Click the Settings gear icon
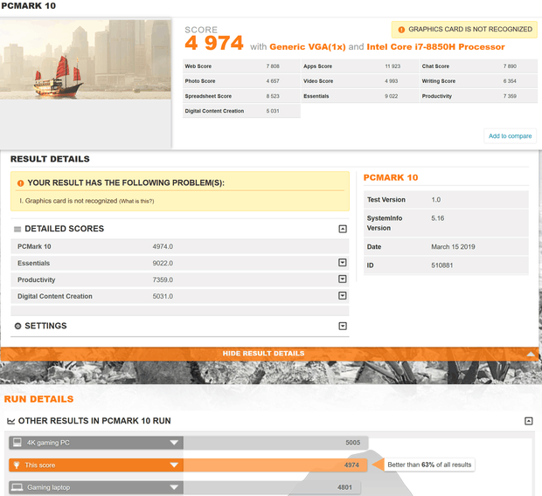542x496 pixels. tap(17, 326)
